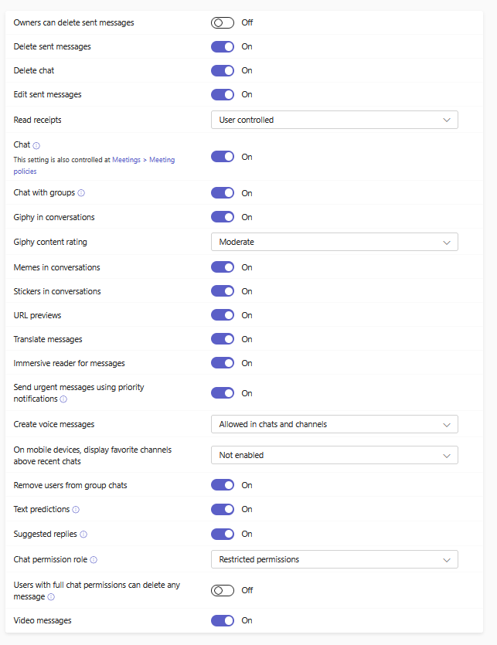Turn off Giphy in conversations

(223, 217)
